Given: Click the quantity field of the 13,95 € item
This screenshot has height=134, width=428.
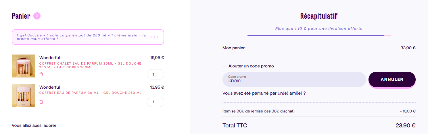Looking at the screenshot, I should pyautogui.click(x=155, y=102).
